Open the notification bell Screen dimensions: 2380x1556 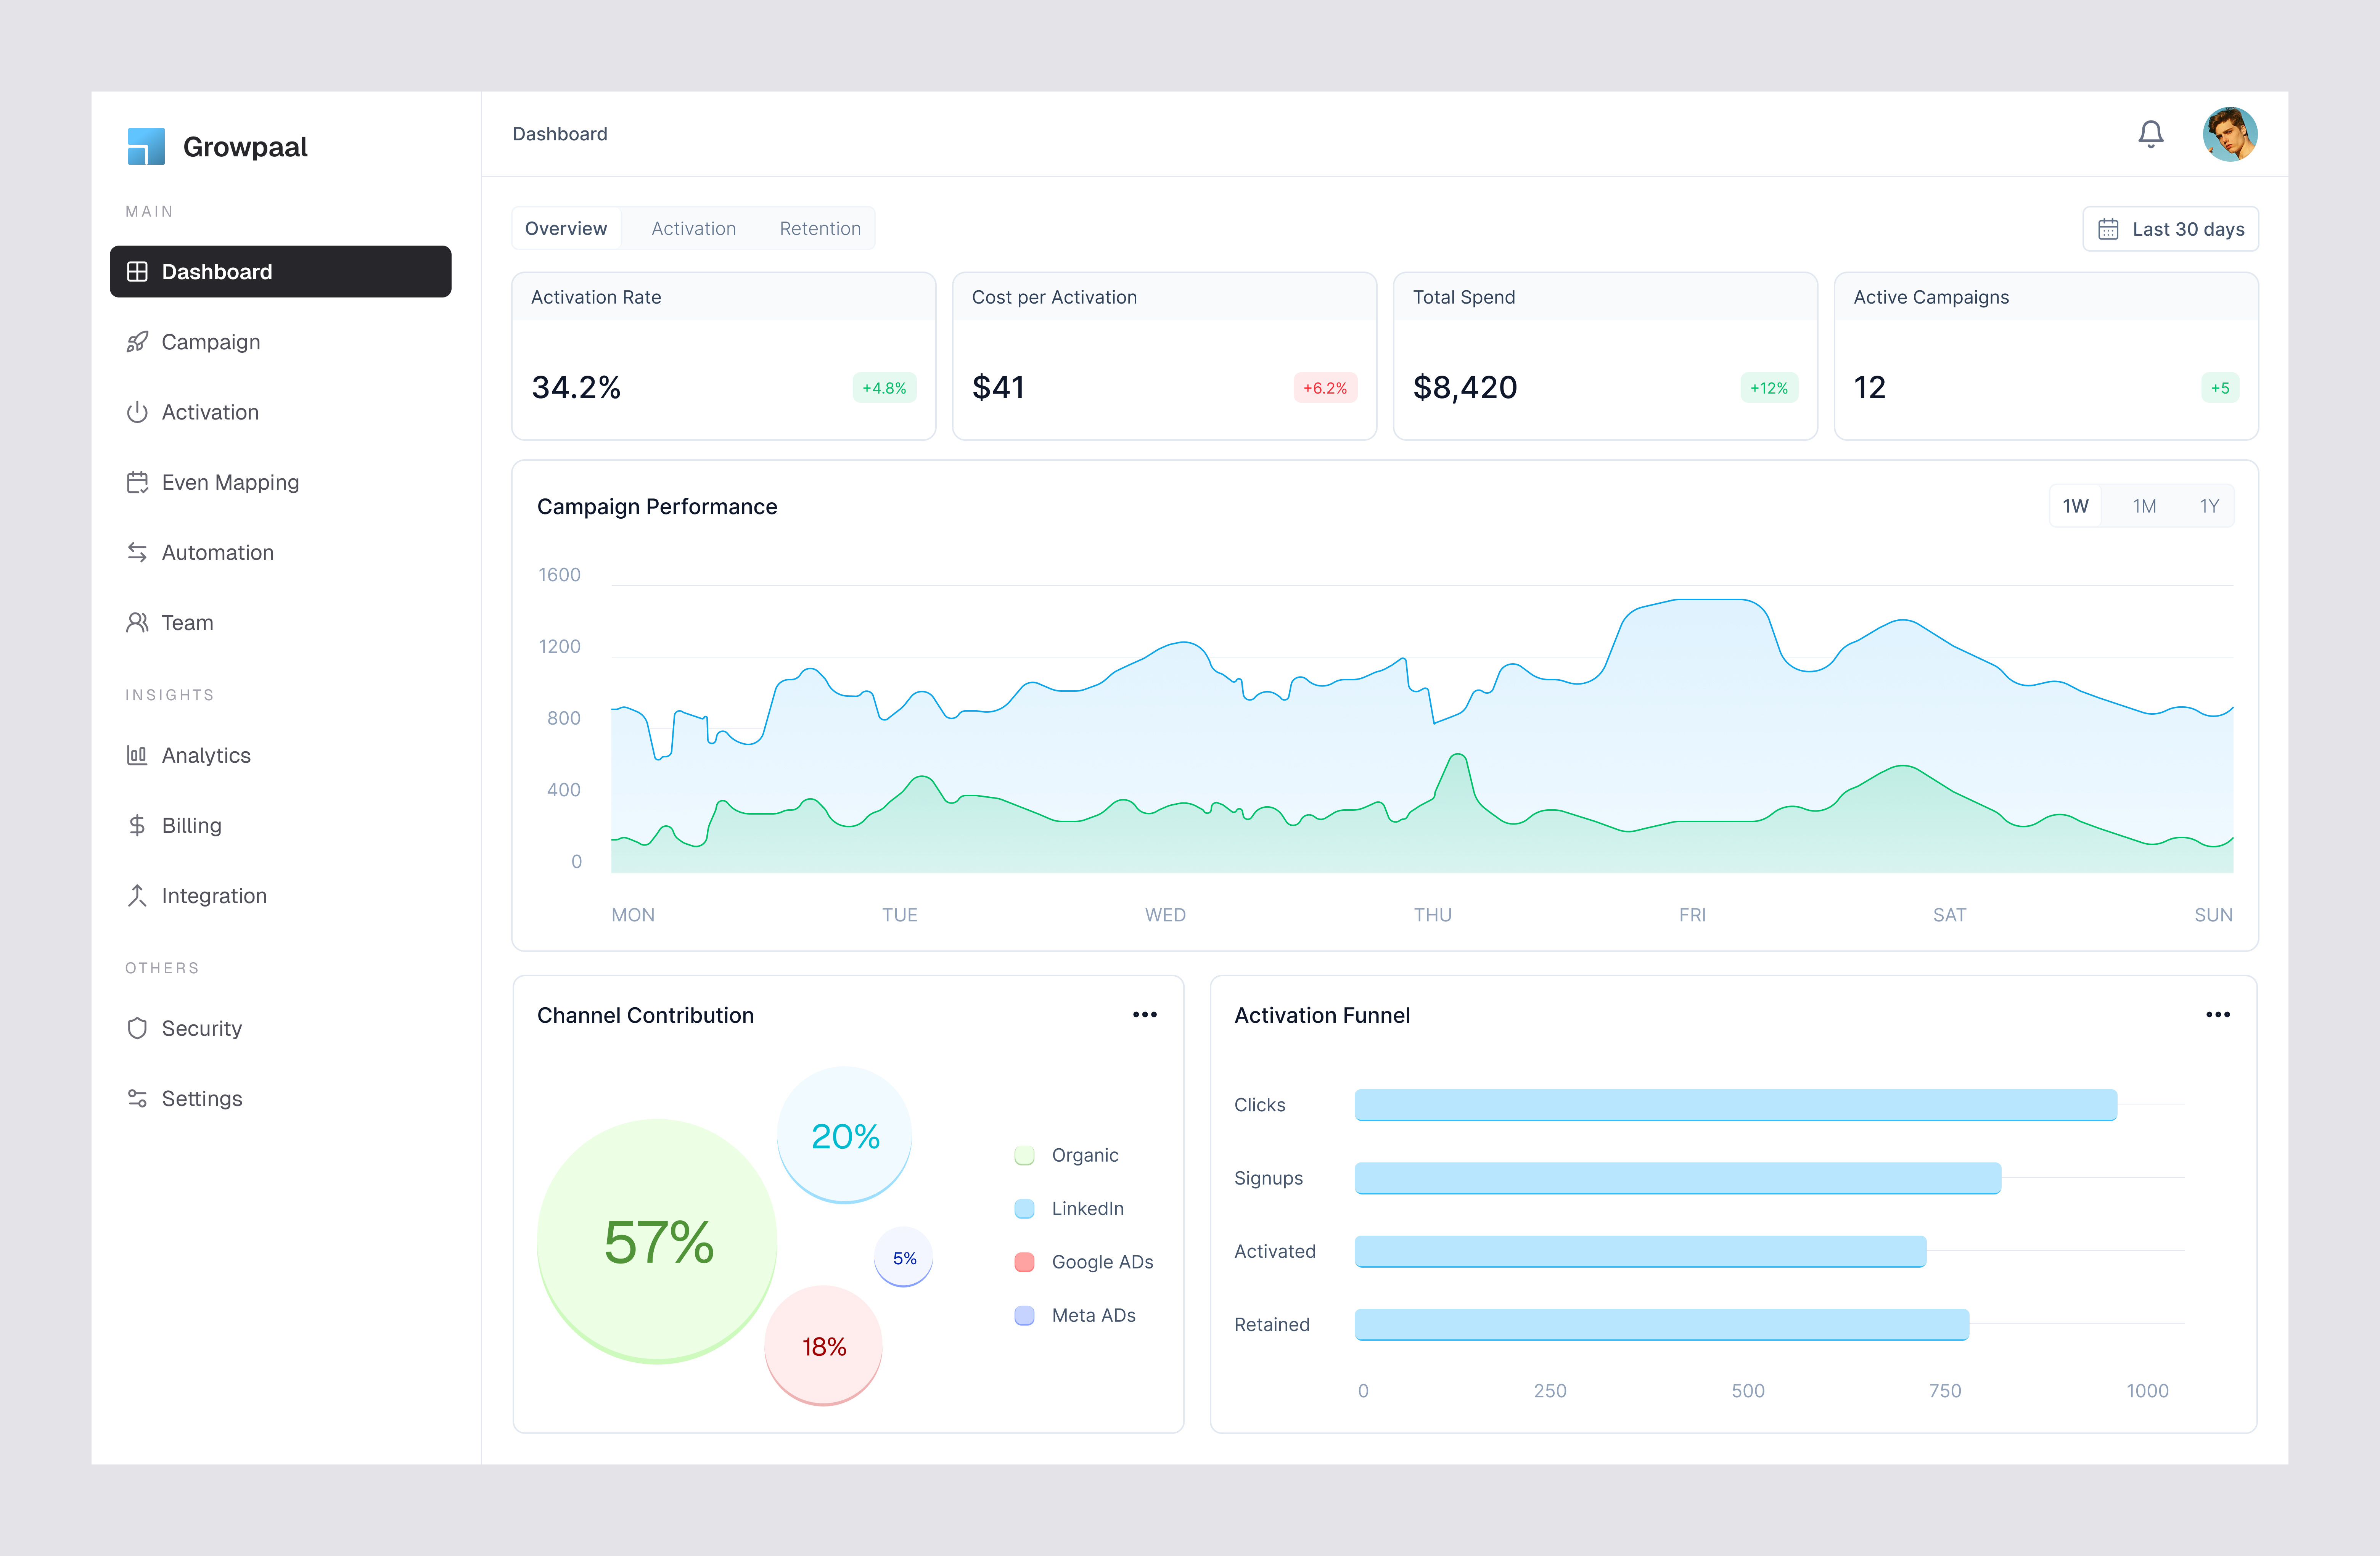(2151, 134)
